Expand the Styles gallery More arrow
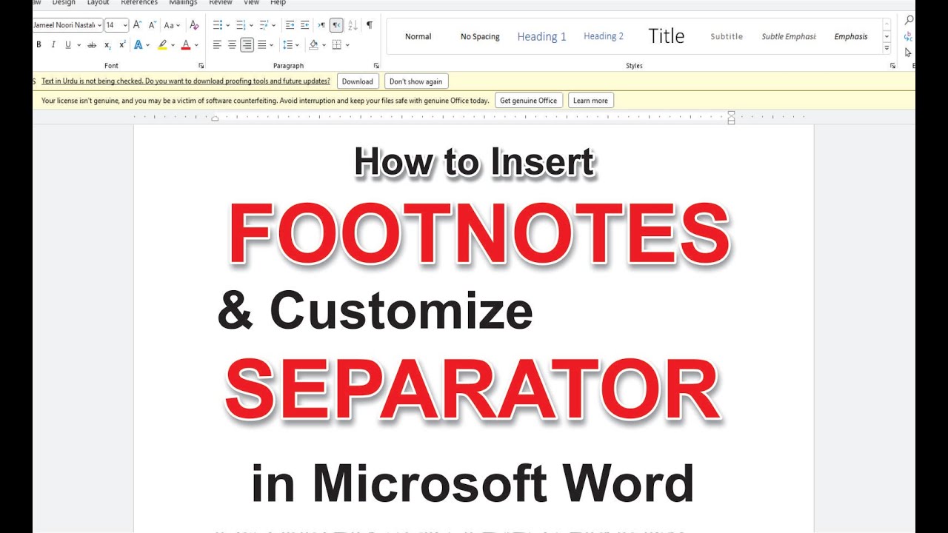This screenshot has height=533, width=948. tap(887, 48)
